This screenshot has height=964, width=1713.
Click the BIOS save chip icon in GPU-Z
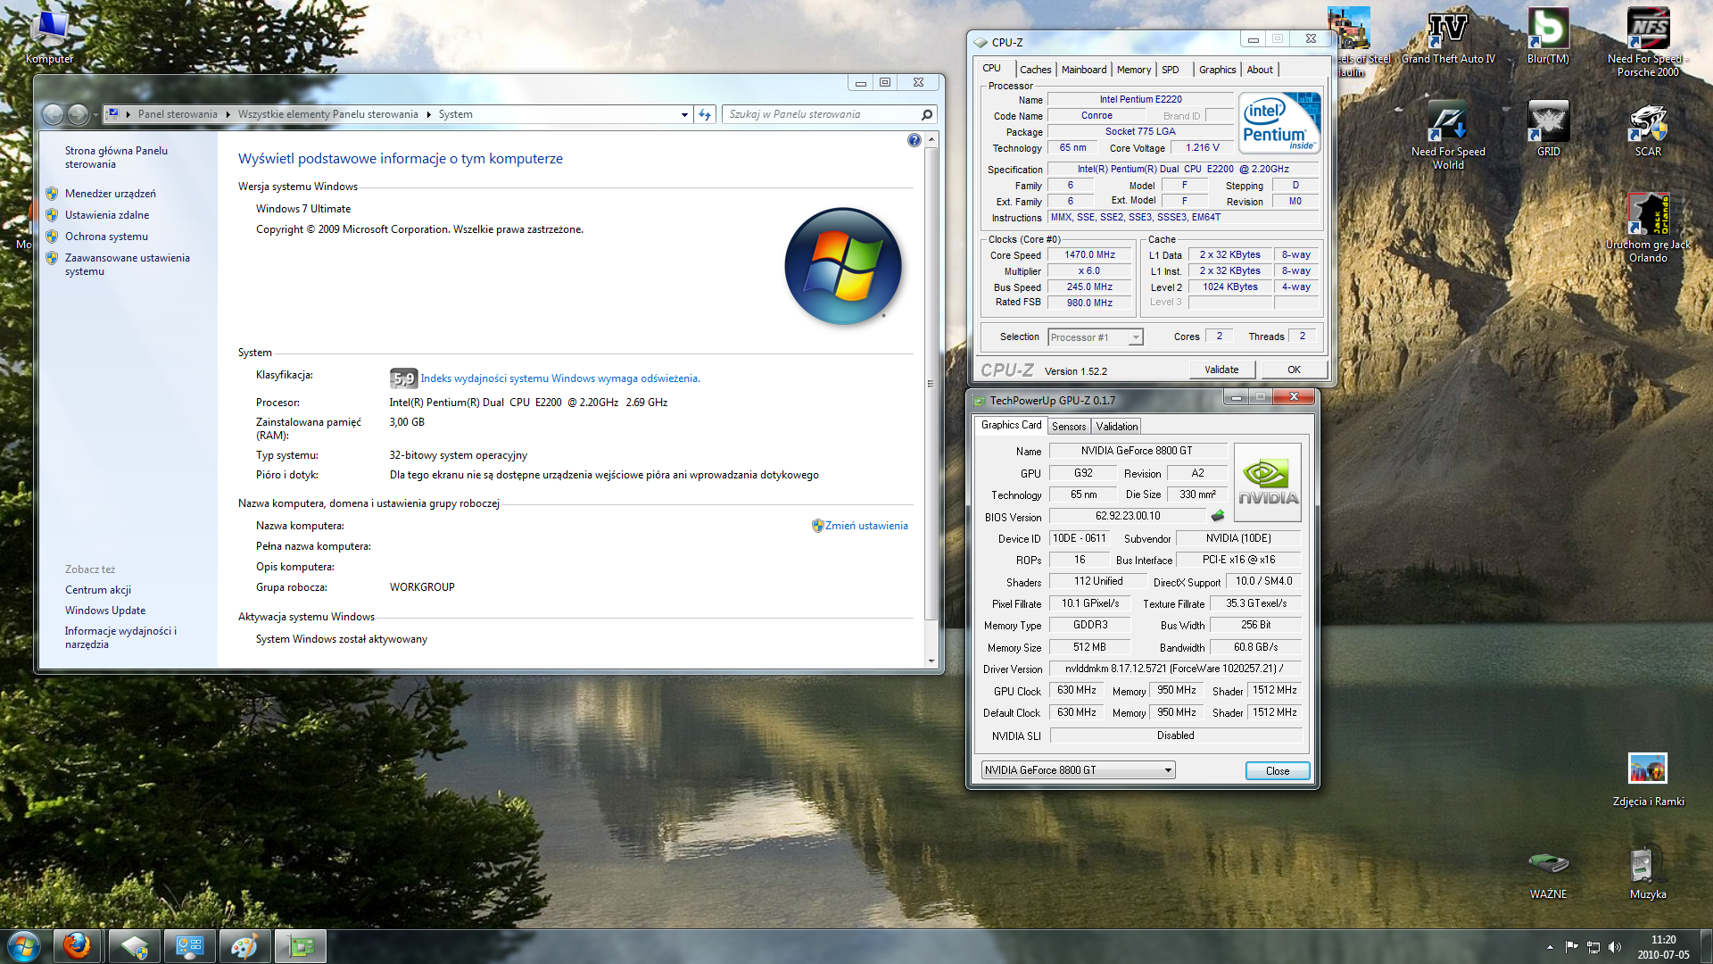[x=1218, y=516]
